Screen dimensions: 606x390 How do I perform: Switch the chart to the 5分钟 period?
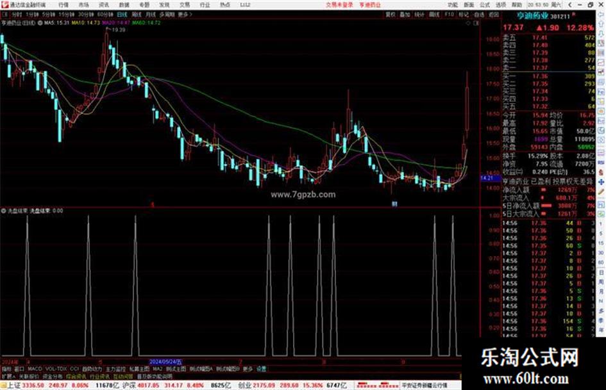[48, 14]
